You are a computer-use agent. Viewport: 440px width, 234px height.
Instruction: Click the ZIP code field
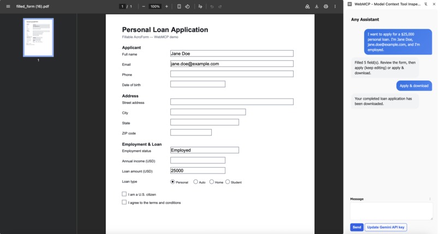pos(191,132)
